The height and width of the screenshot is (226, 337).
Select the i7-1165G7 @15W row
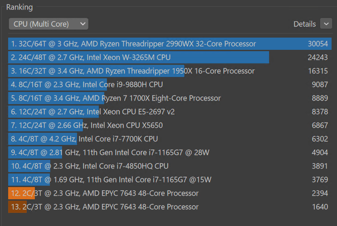tap(170, 180)
